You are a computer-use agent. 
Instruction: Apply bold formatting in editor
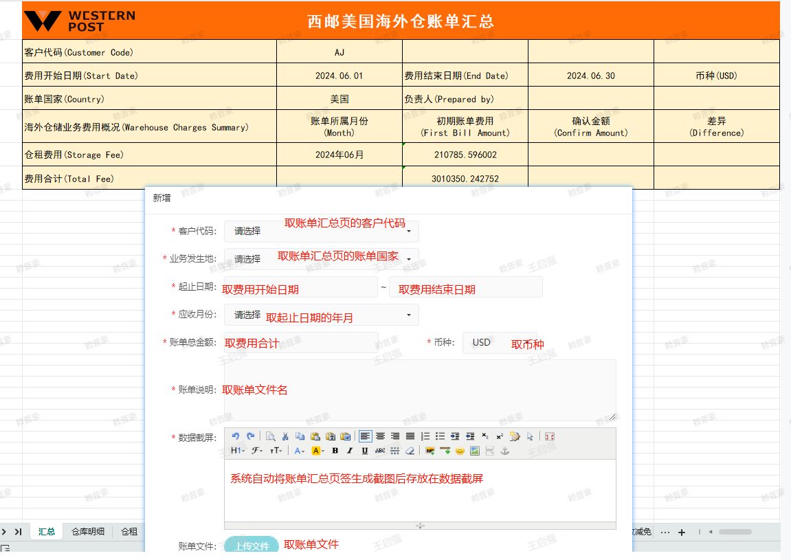335,451
